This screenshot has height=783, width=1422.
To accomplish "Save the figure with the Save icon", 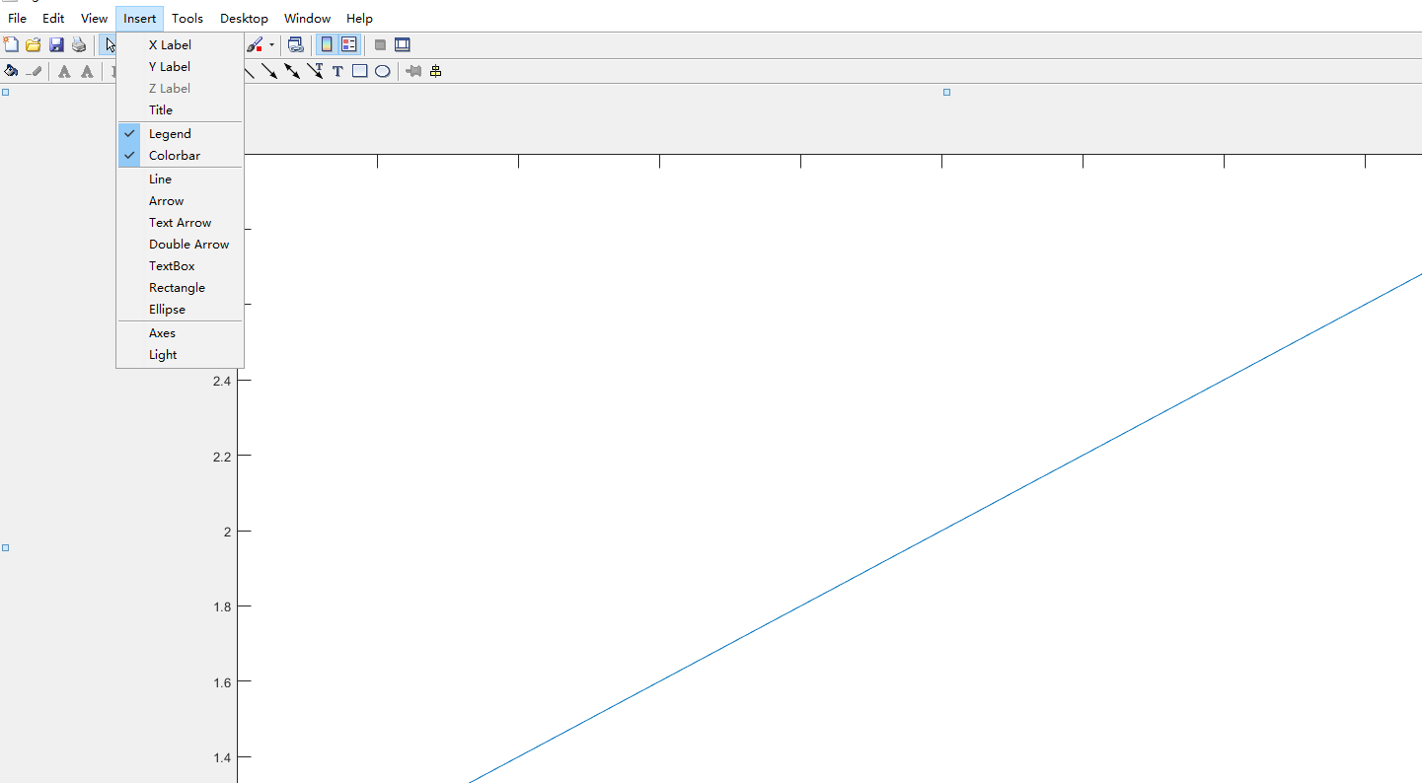I will 55,43.
